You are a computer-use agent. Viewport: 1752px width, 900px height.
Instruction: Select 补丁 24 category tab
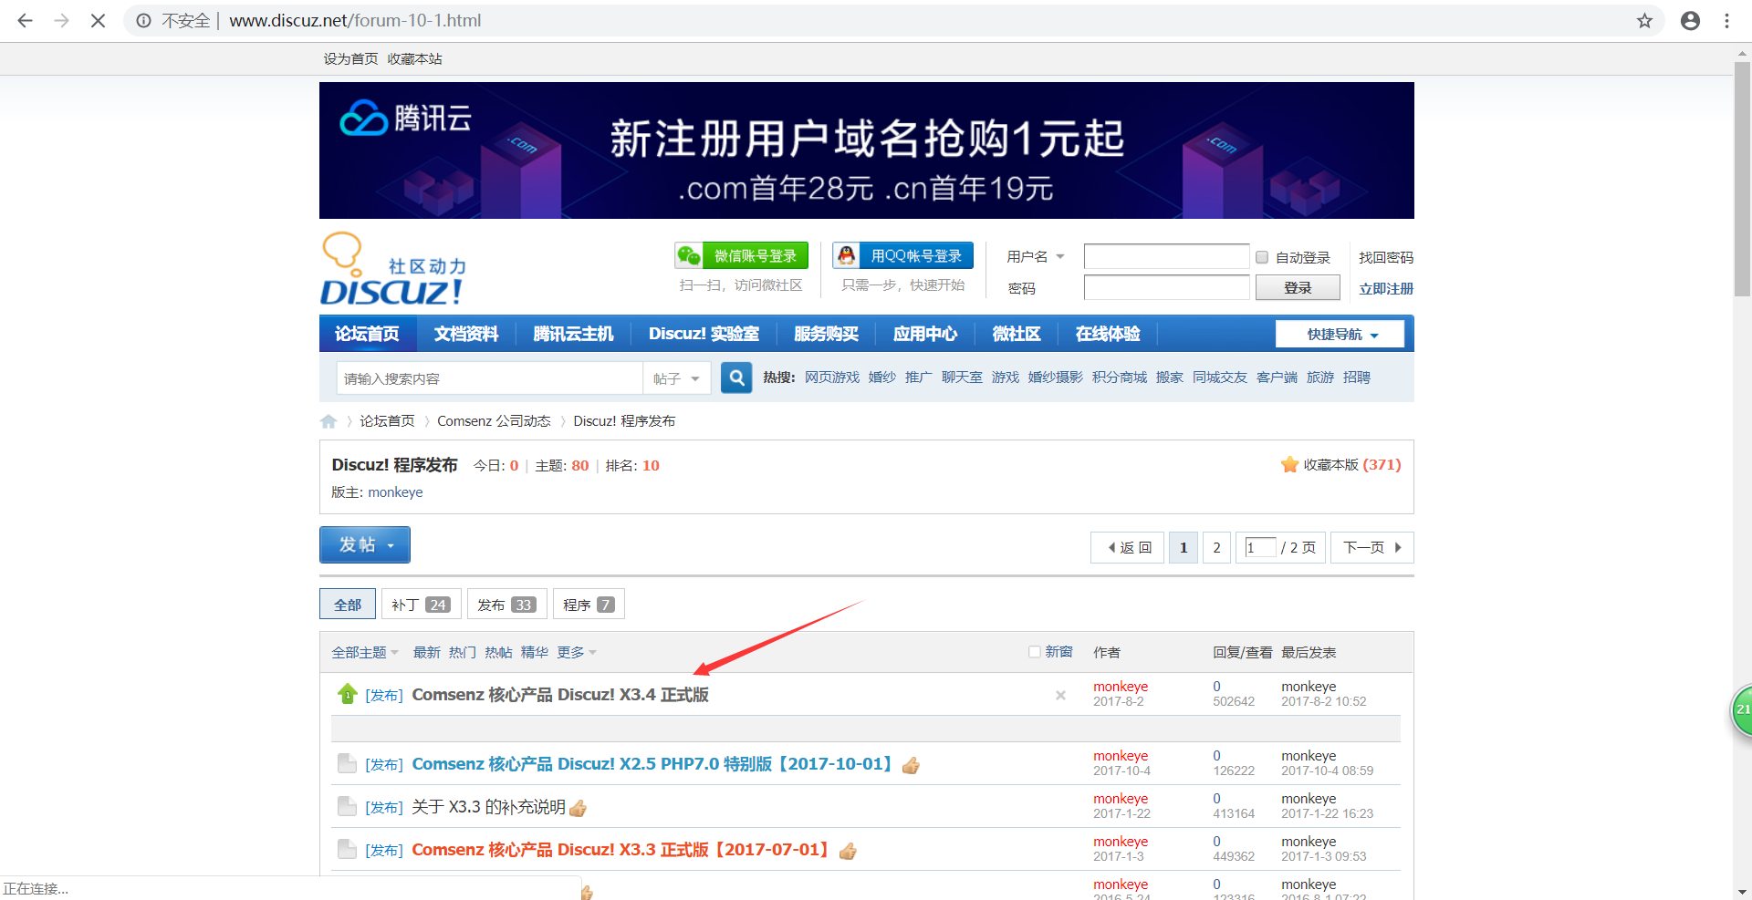421,605
